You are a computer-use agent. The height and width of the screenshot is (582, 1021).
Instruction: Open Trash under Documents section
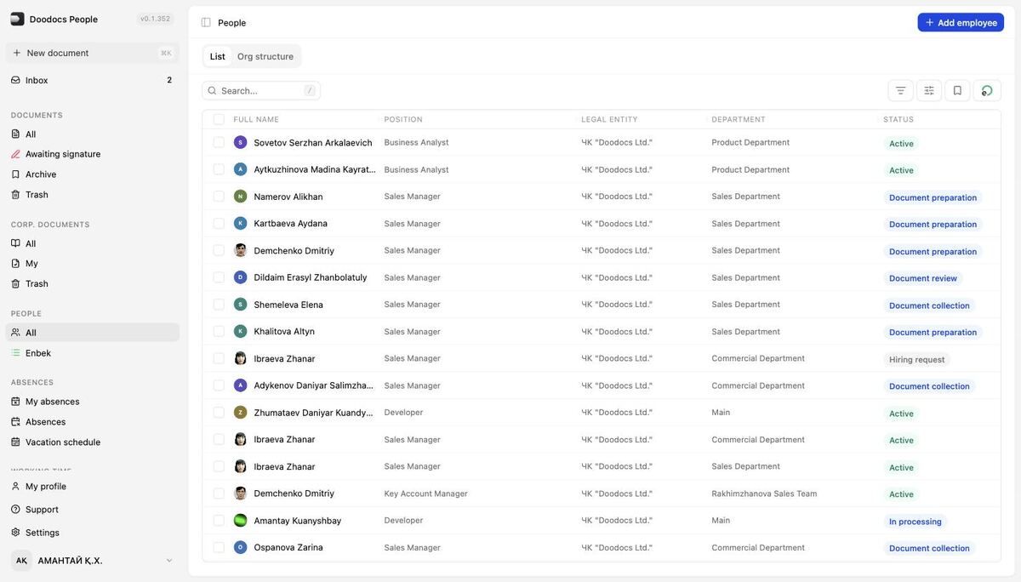(93, 195)
